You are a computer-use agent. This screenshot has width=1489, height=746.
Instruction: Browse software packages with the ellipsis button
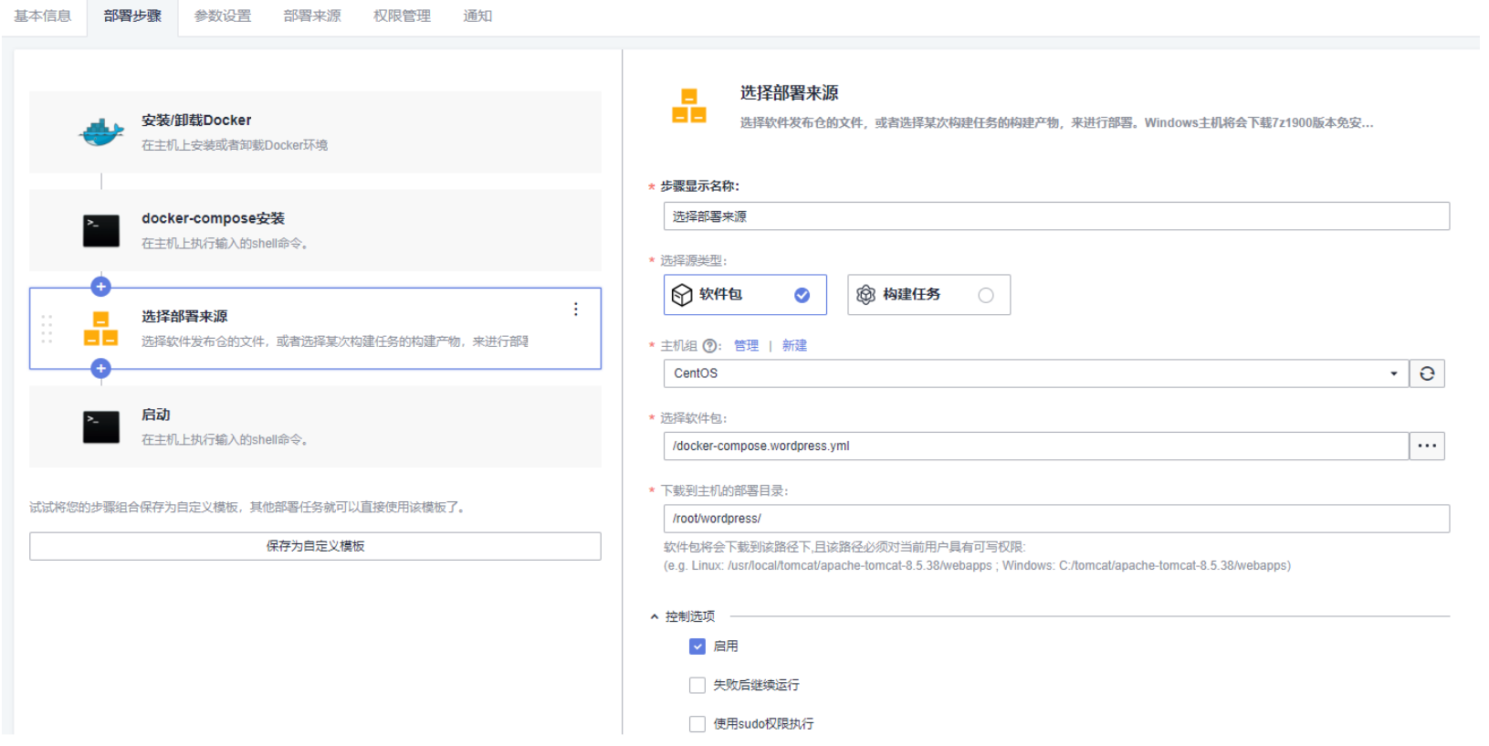1427,447
